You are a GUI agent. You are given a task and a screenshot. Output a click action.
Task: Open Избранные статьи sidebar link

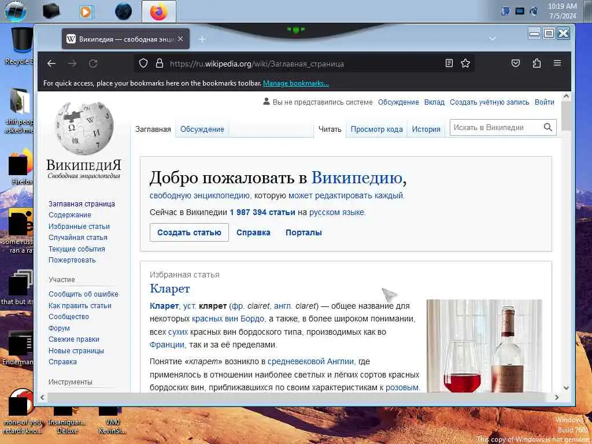[79, 227]
